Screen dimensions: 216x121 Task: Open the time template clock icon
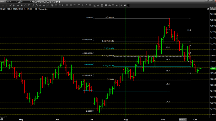coord(34,2)
